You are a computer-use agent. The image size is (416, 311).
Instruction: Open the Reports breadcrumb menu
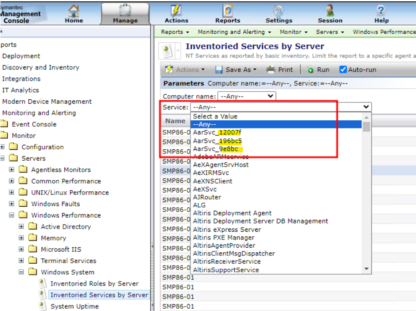[175, 32]
